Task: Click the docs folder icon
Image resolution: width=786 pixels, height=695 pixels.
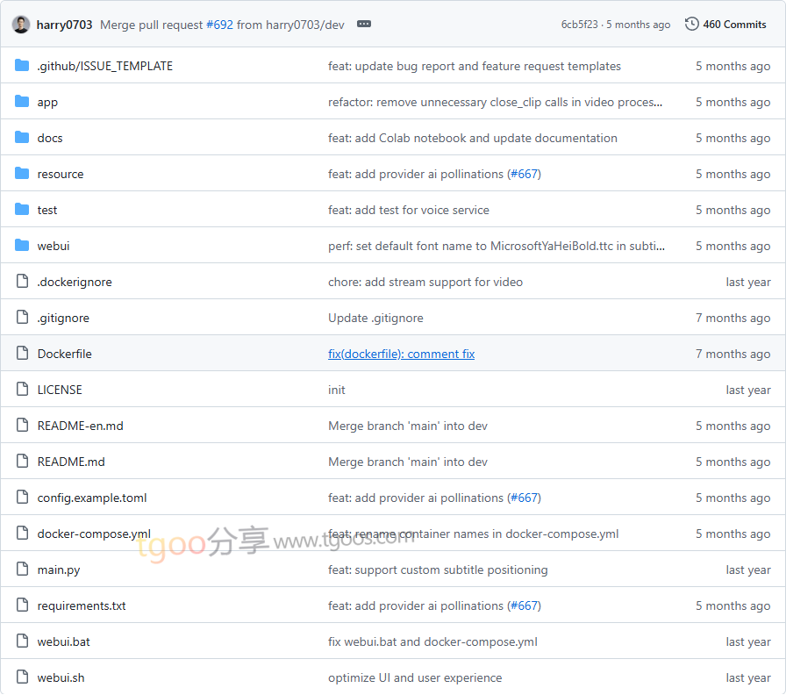Action: coord(22,138)
